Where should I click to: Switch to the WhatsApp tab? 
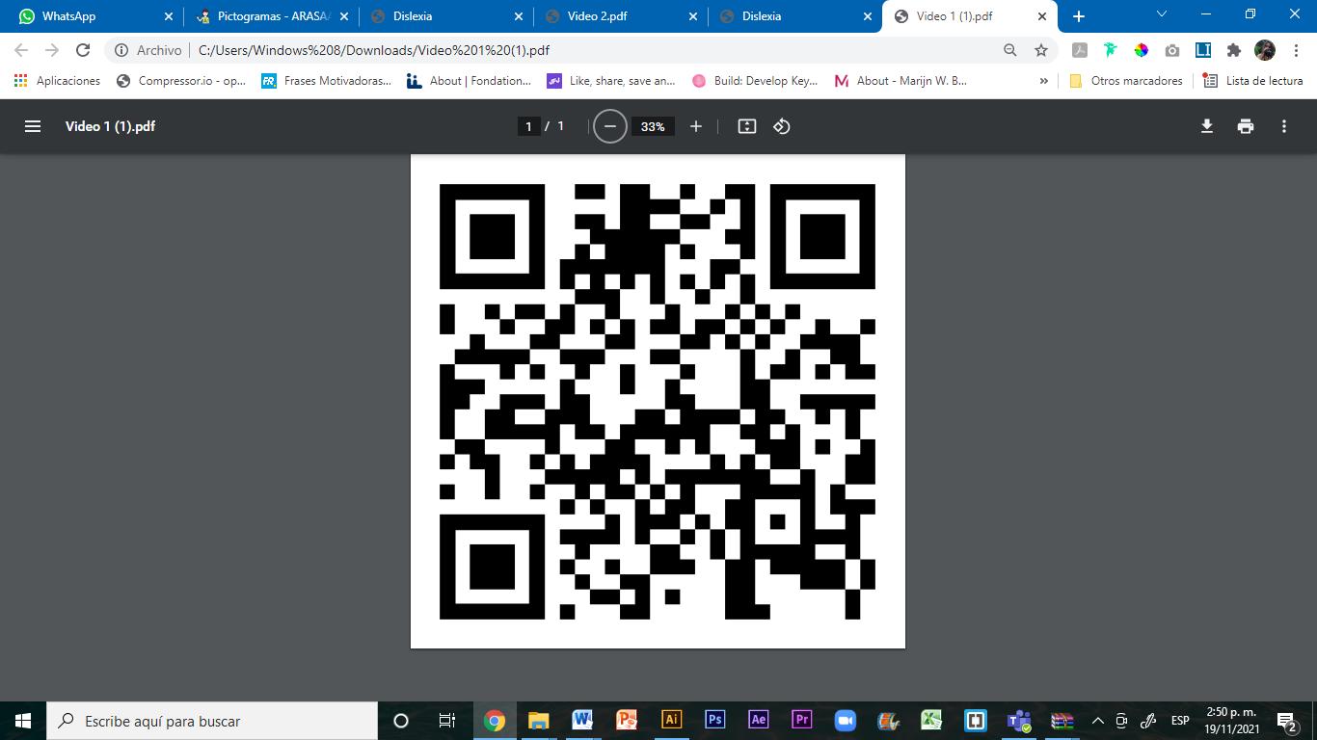[94, 16]
